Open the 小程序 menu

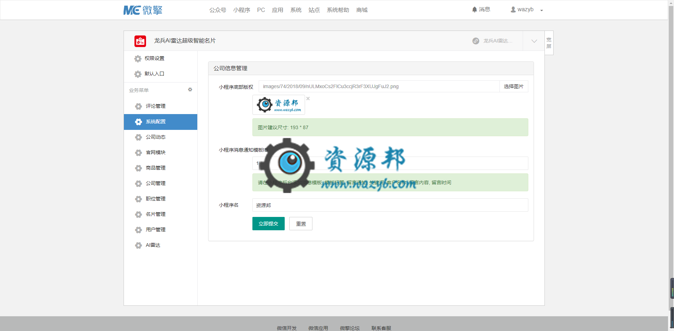coord(242,10)
